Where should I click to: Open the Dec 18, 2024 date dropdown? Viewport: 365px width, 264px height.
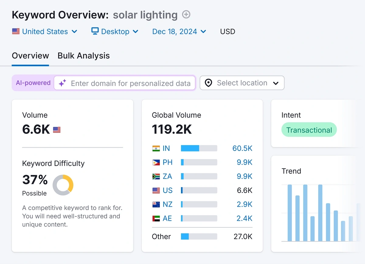pos(179,31)
